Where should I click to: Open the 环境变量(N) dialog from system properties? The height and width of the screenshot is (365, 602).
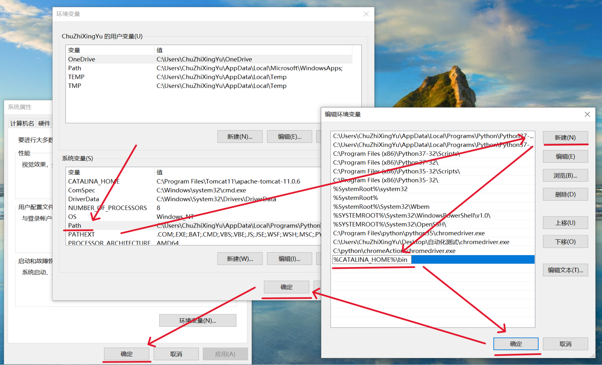click(x=197, y=320)
